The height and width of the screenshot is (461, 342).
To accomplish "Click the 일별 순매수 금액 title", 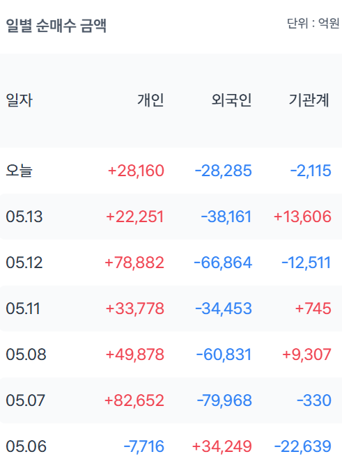I will [56, 25].
